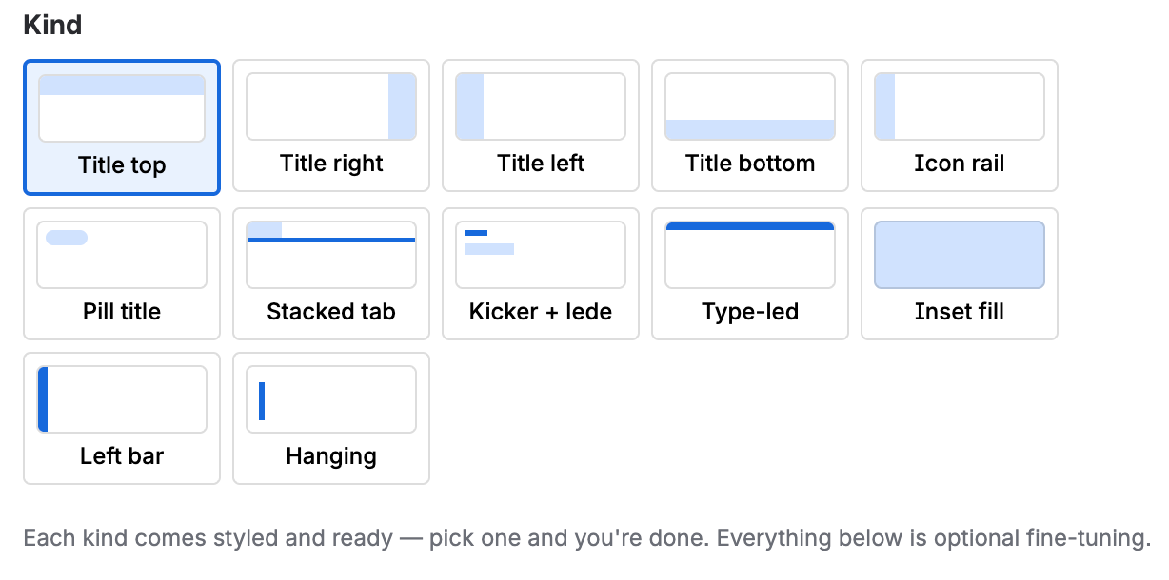Viewport: 1169px width, 580px height.
Task: Click the "Kicker + lede" label
Action: [541, 312]
